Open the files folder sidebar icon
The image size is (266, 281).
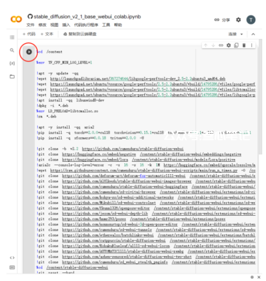click(12, 77)
